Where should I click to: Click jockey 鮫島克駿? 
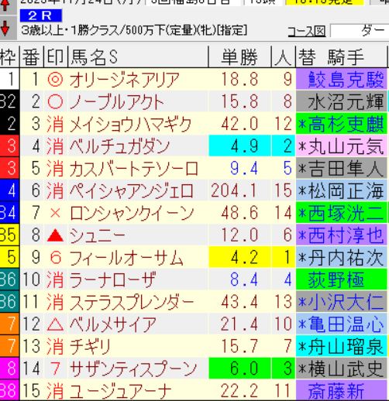click(346, 80)
